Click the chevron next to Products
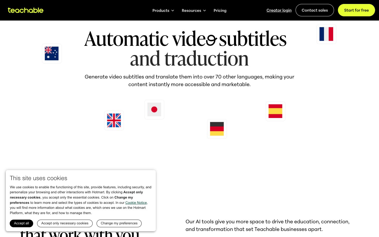Viewport: 379px width, 237px height. tap(173, 11)
